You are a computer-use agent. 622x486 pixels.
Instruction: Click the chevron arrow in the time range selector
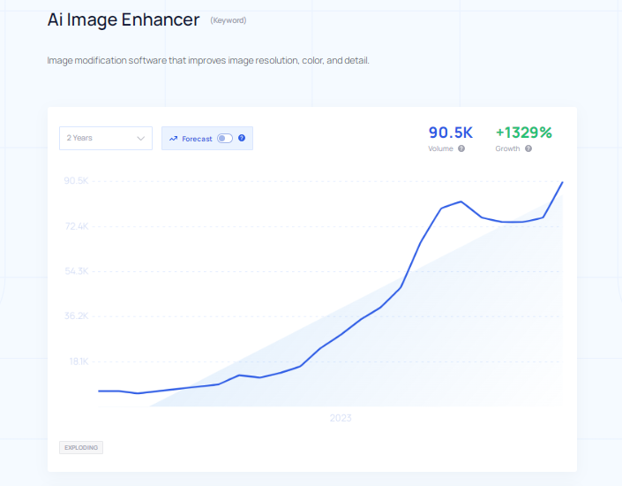pos(140,139)
